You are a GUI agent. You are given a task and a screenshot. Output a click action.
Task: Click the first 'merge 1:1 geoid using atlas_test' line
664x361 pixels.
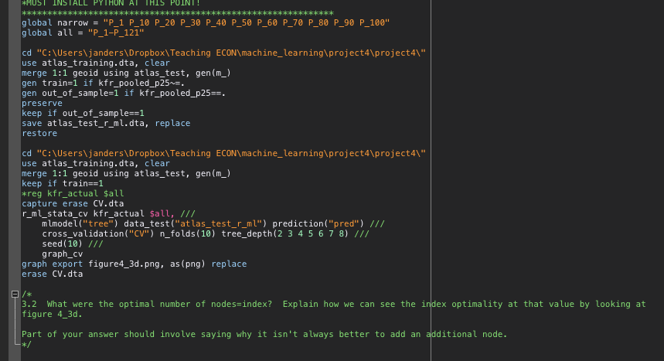point(126,73)
